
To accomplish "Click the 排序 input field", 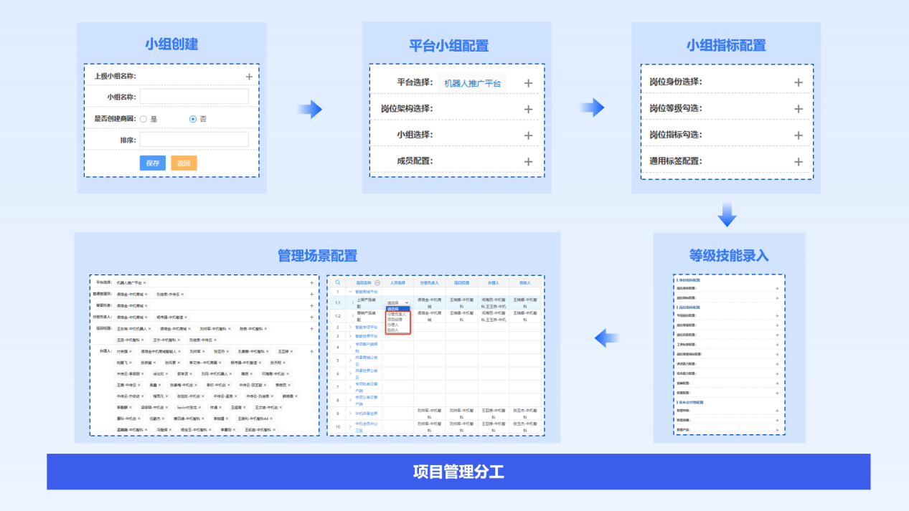I will pos(194,140).
